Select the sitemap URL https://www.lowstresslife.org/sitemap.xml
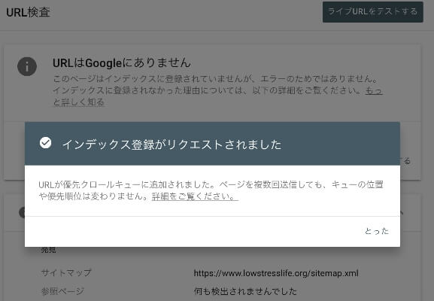 tap(276, 273)
